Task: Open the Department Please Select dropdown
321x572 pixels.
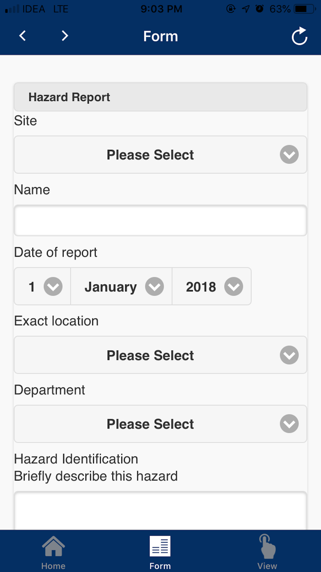Action: pyautogui.click(x=160, y=424)
